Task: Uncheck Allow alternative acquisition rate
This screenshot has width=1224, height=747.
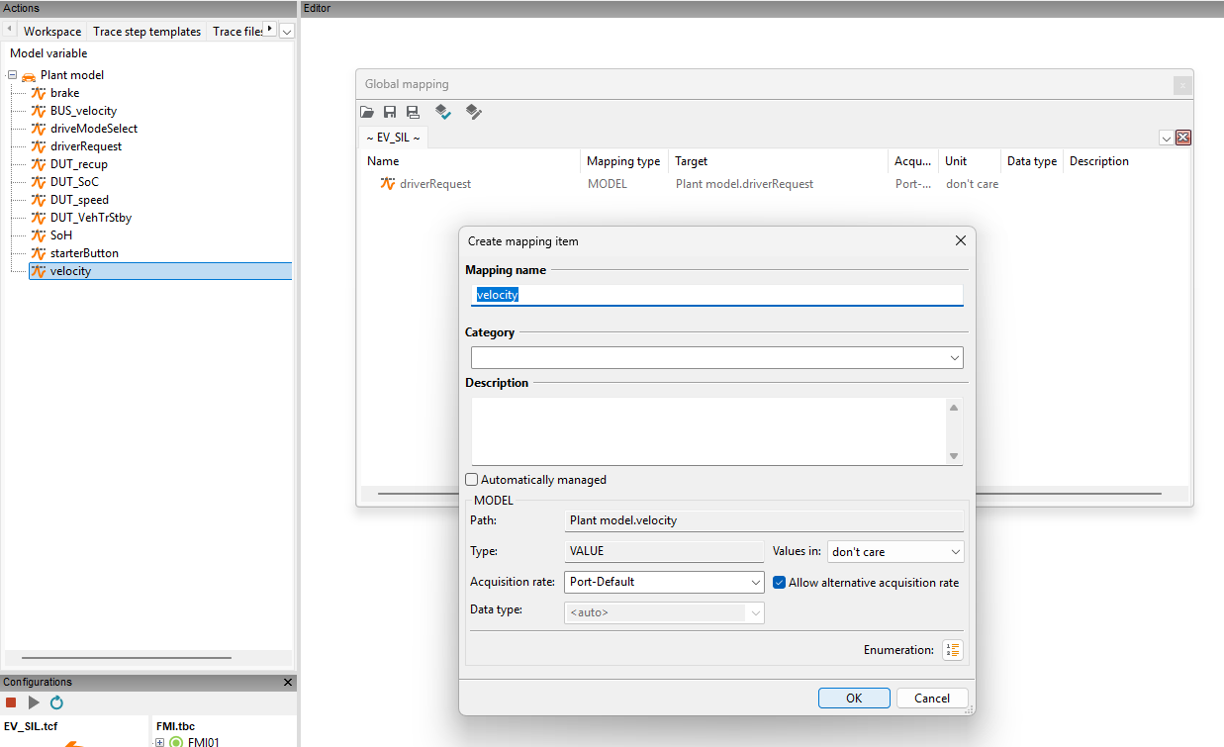Action: pos(780,583)
